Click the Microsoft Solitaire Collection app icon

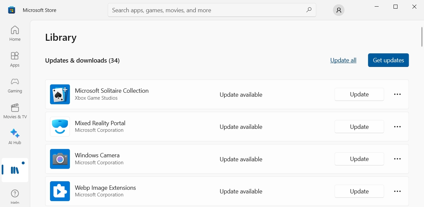point(60,94)
